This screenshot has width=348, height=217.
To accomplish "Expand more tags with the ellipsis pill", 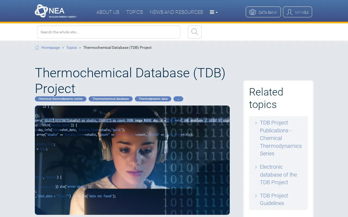I will [178, 99].
